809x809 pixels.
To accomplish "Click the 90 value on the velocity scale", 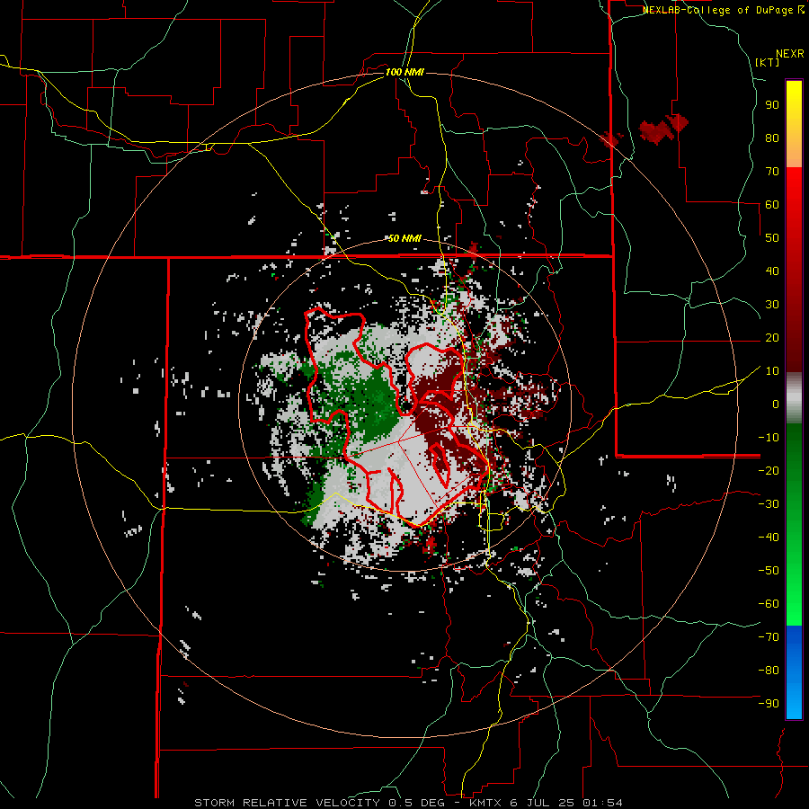I will [772, 105].
